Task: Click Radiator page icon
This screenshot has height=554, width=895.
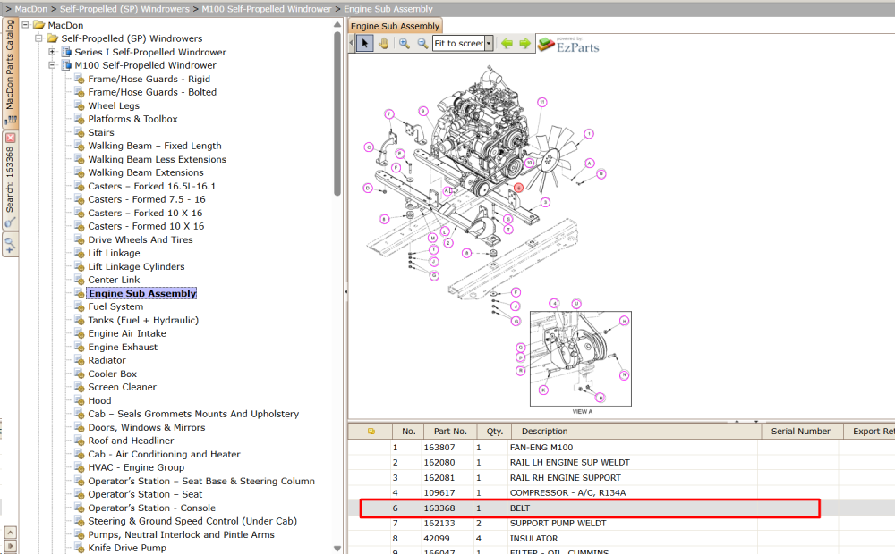Action: 80,360
